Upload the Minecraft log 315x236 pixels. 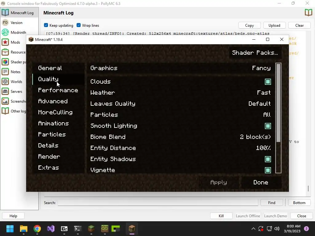[274, 25]
